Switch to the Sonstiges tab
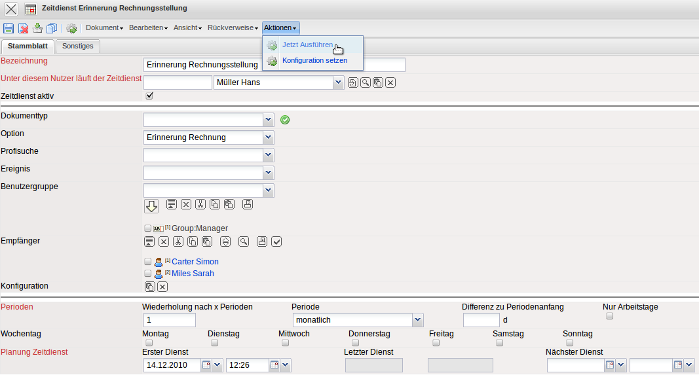Screen dimensions: 699x375 tap(77, 46)
